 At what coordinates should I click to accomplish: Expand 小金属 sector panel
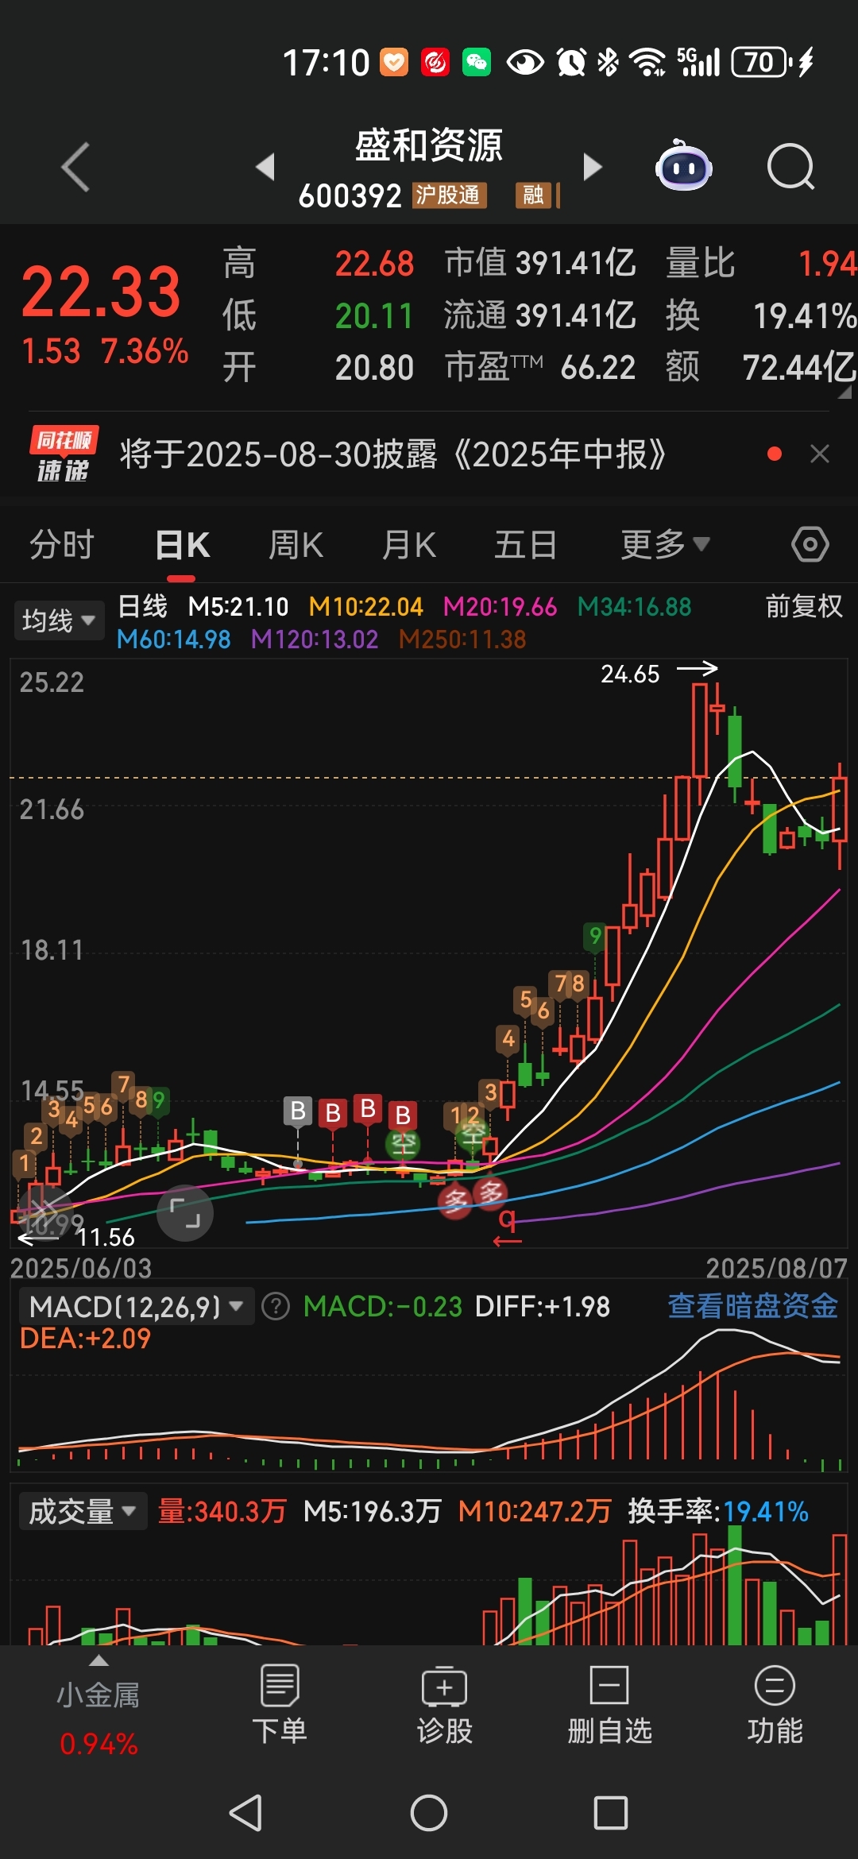pyautogui.click(x=99, y=1706)
